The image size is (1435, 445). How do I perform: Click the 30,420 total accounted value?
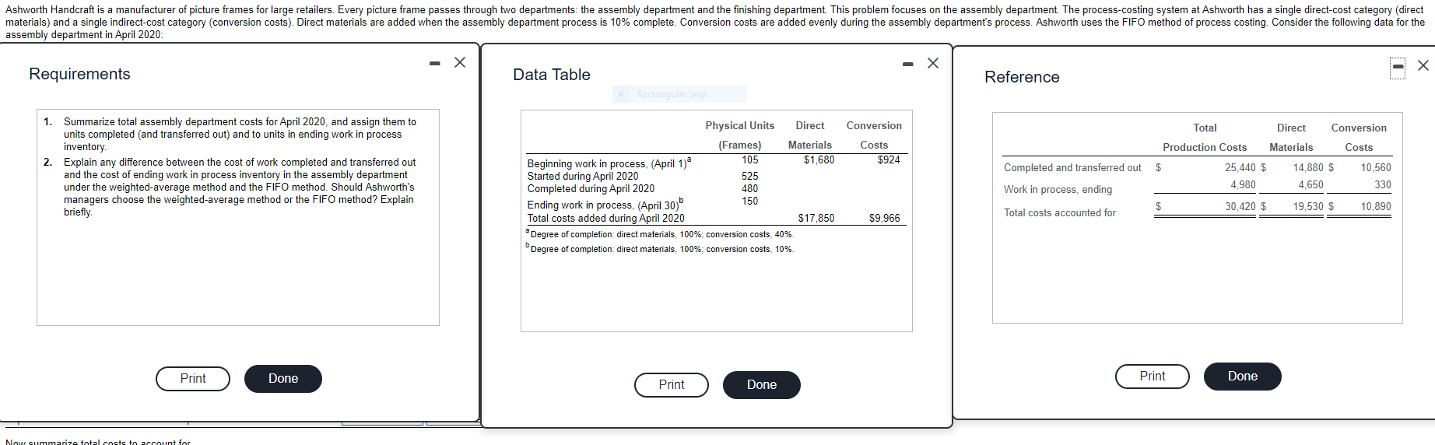click(1240, 206)
